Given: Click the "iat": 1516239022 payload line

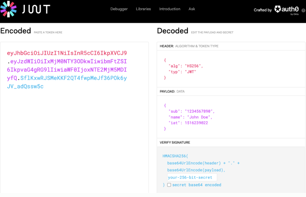Looking at the screenshot, I should (188, 123).
